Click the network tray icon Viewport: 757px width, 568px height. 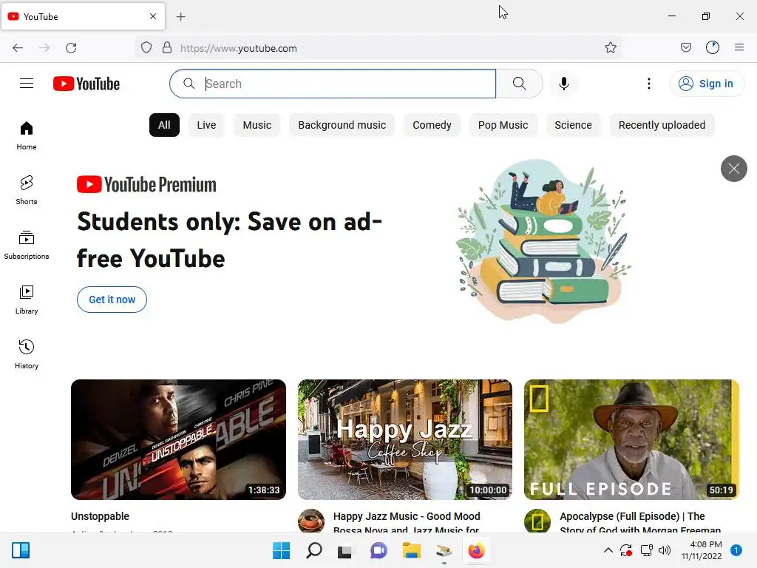click(x=646, y=550)
